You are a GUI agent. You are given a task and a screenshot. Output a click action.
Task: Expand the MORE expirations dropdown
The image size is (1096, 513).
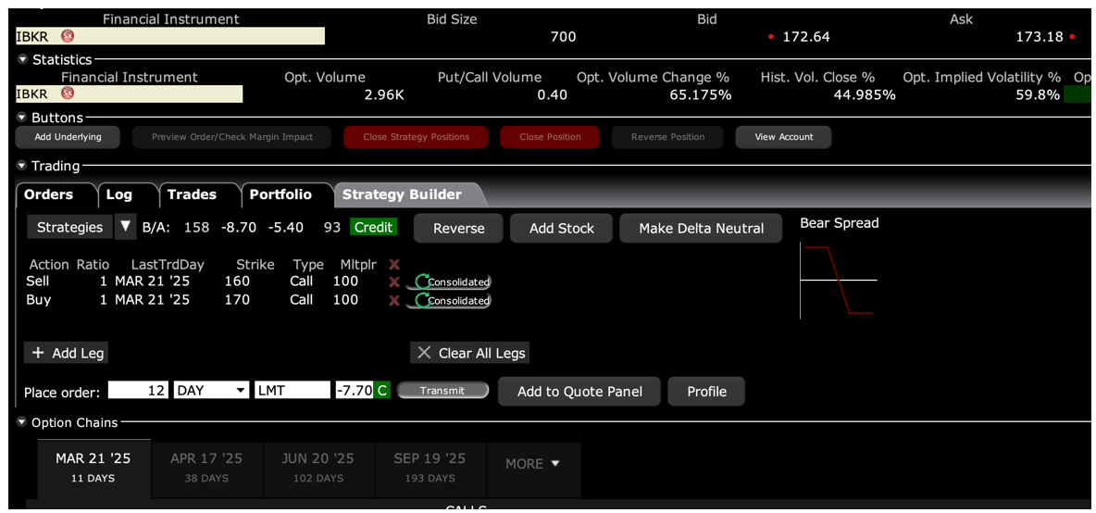click(532, 464)
